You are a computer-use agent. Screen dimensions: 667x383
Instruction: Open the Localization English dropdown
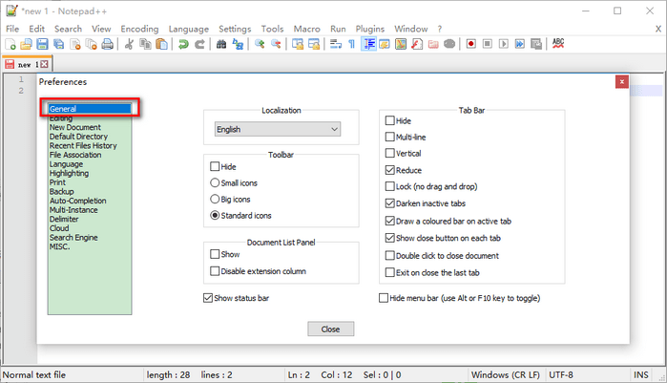point(278,129)
